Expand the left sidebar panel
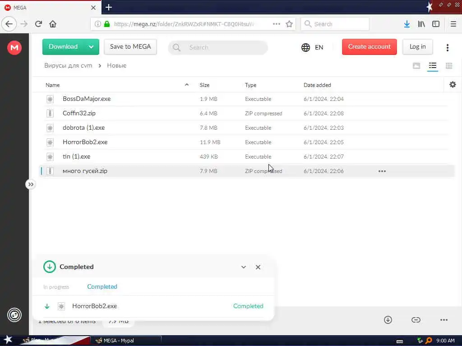The height and width of the screenshot is (346, 462). [30, 184]
